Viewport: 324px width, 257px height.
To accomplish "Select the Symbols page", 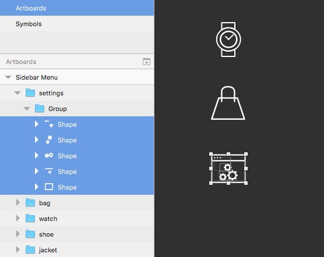I will point(77,24).
